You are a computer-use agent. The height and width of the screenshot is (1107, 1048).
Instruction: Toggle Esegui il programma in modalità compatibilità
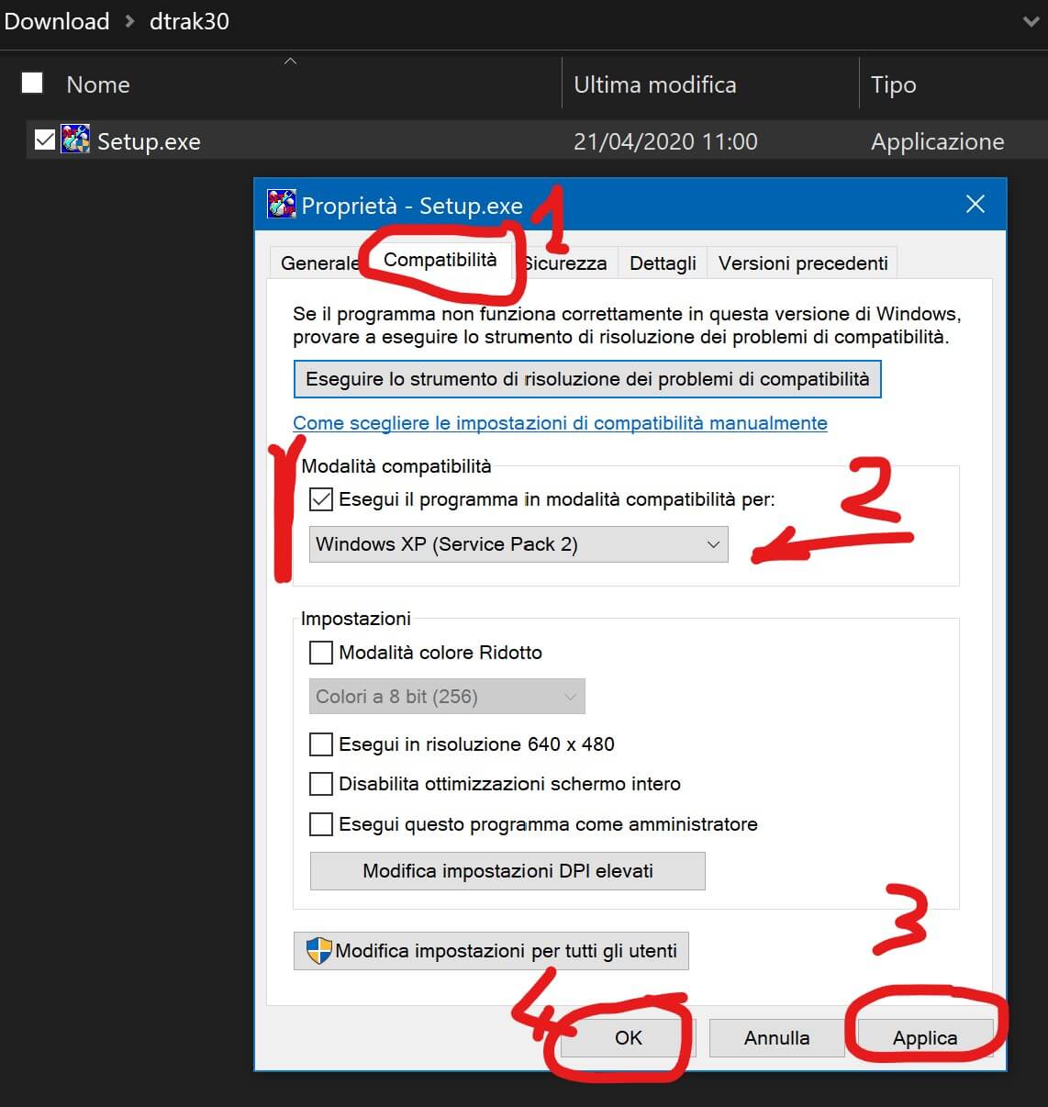point(321,499)
